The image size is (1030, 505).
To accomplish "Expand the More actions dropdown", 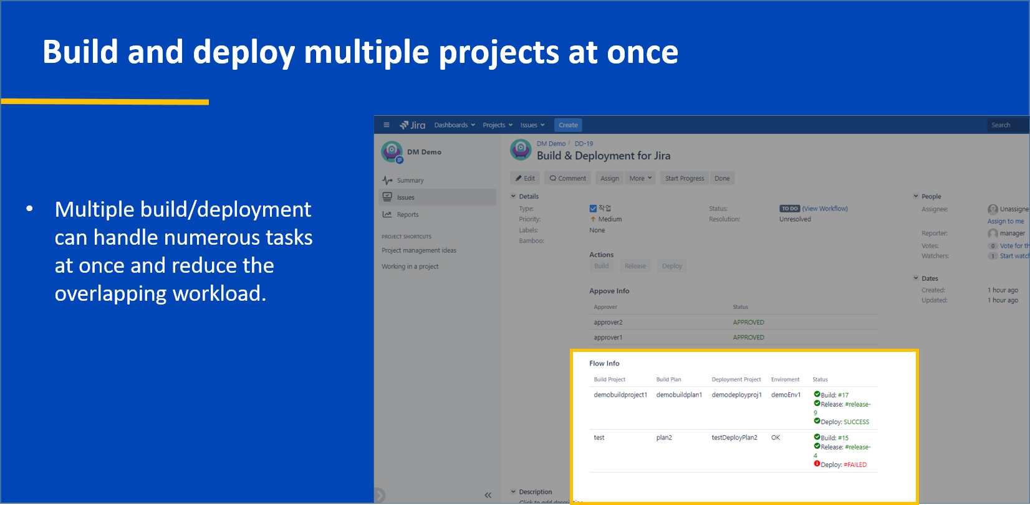I will coord(640,178).
